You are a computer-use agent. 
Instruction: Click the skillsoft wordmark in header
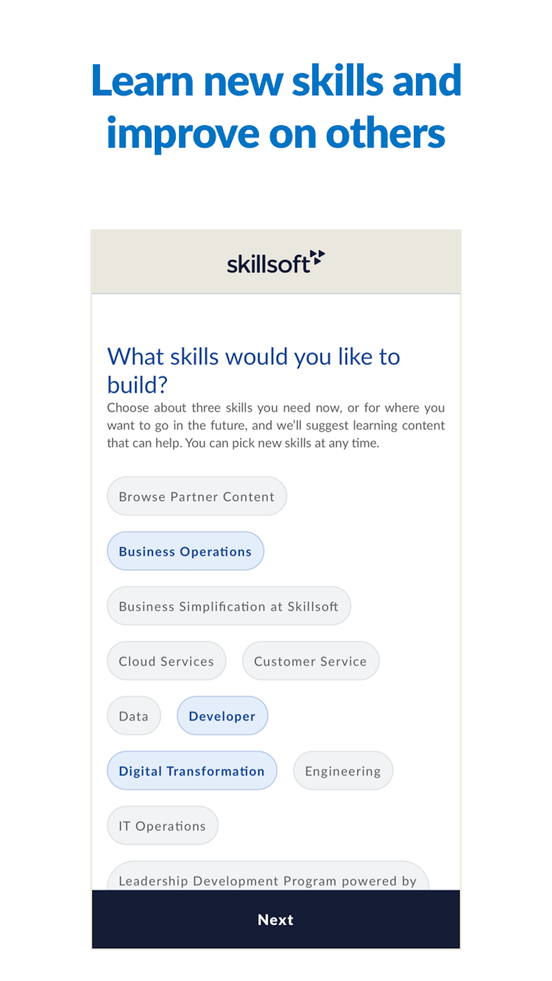[268, 265]
